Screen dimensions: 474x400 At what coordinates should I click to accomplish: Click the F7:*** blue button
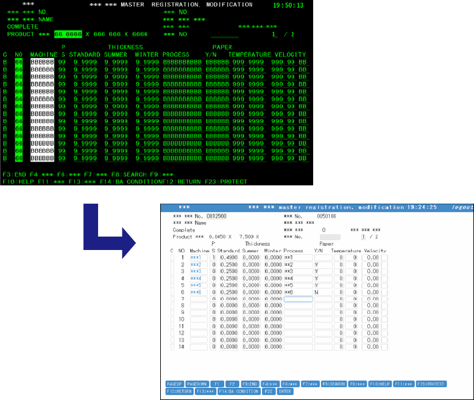click(310, 384)
